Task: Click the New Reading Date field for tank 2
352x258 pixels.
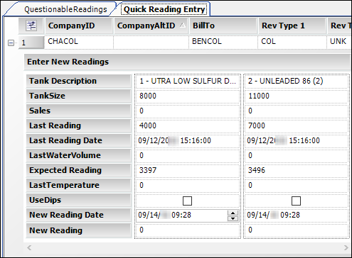Action: click(296, 215)
